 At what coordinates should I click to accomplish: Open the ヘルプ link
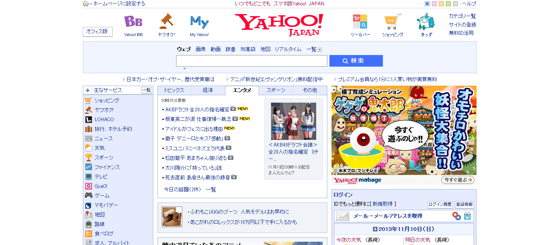click(469, 4)
